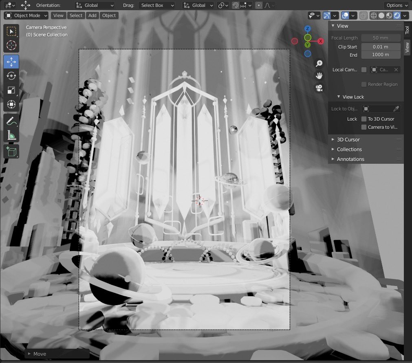Switch to the Tool sidebar tab
The width and height of the screenshot is (412, 363).
coord(407,30)
